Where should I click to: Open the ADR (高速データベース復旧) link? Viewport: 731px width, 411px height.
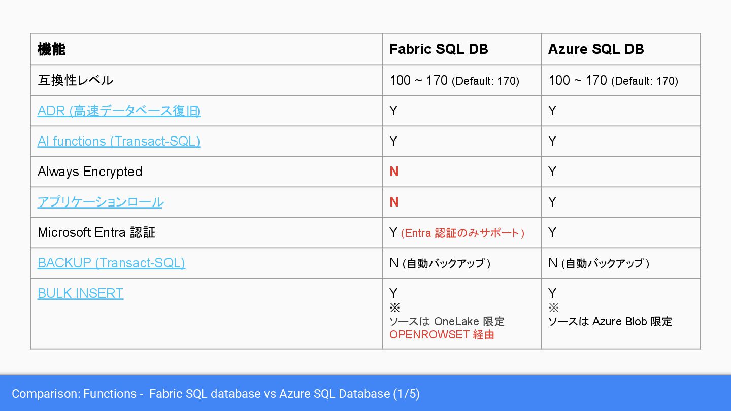(119, 111)
